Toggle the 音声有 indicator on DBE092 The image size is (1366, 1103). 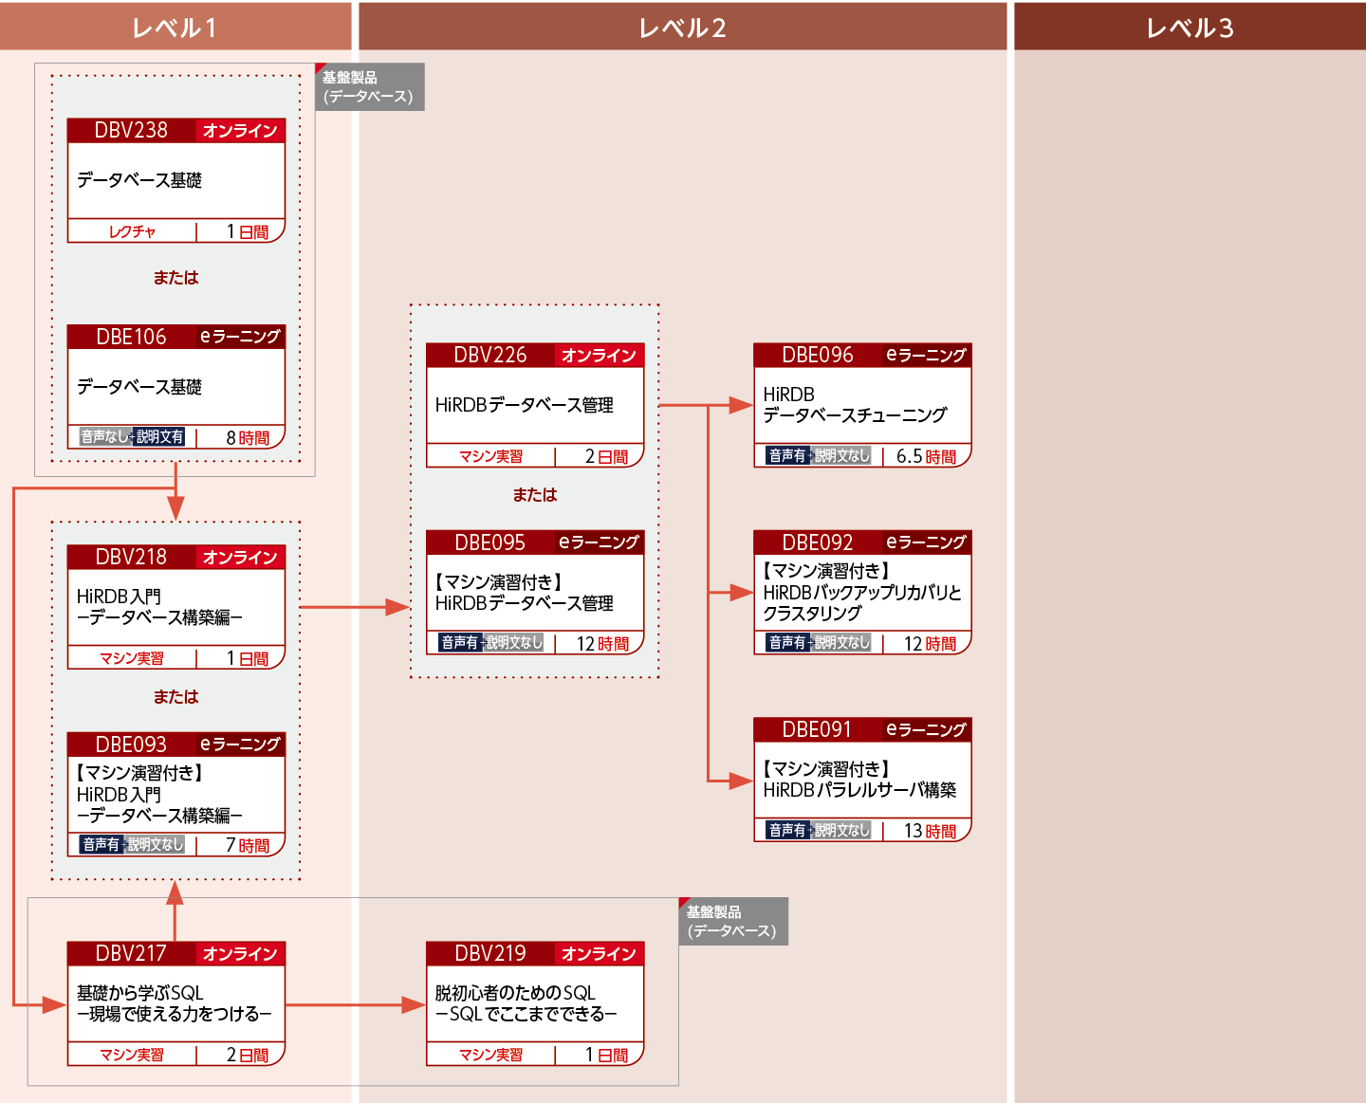[x=787, y=643]
